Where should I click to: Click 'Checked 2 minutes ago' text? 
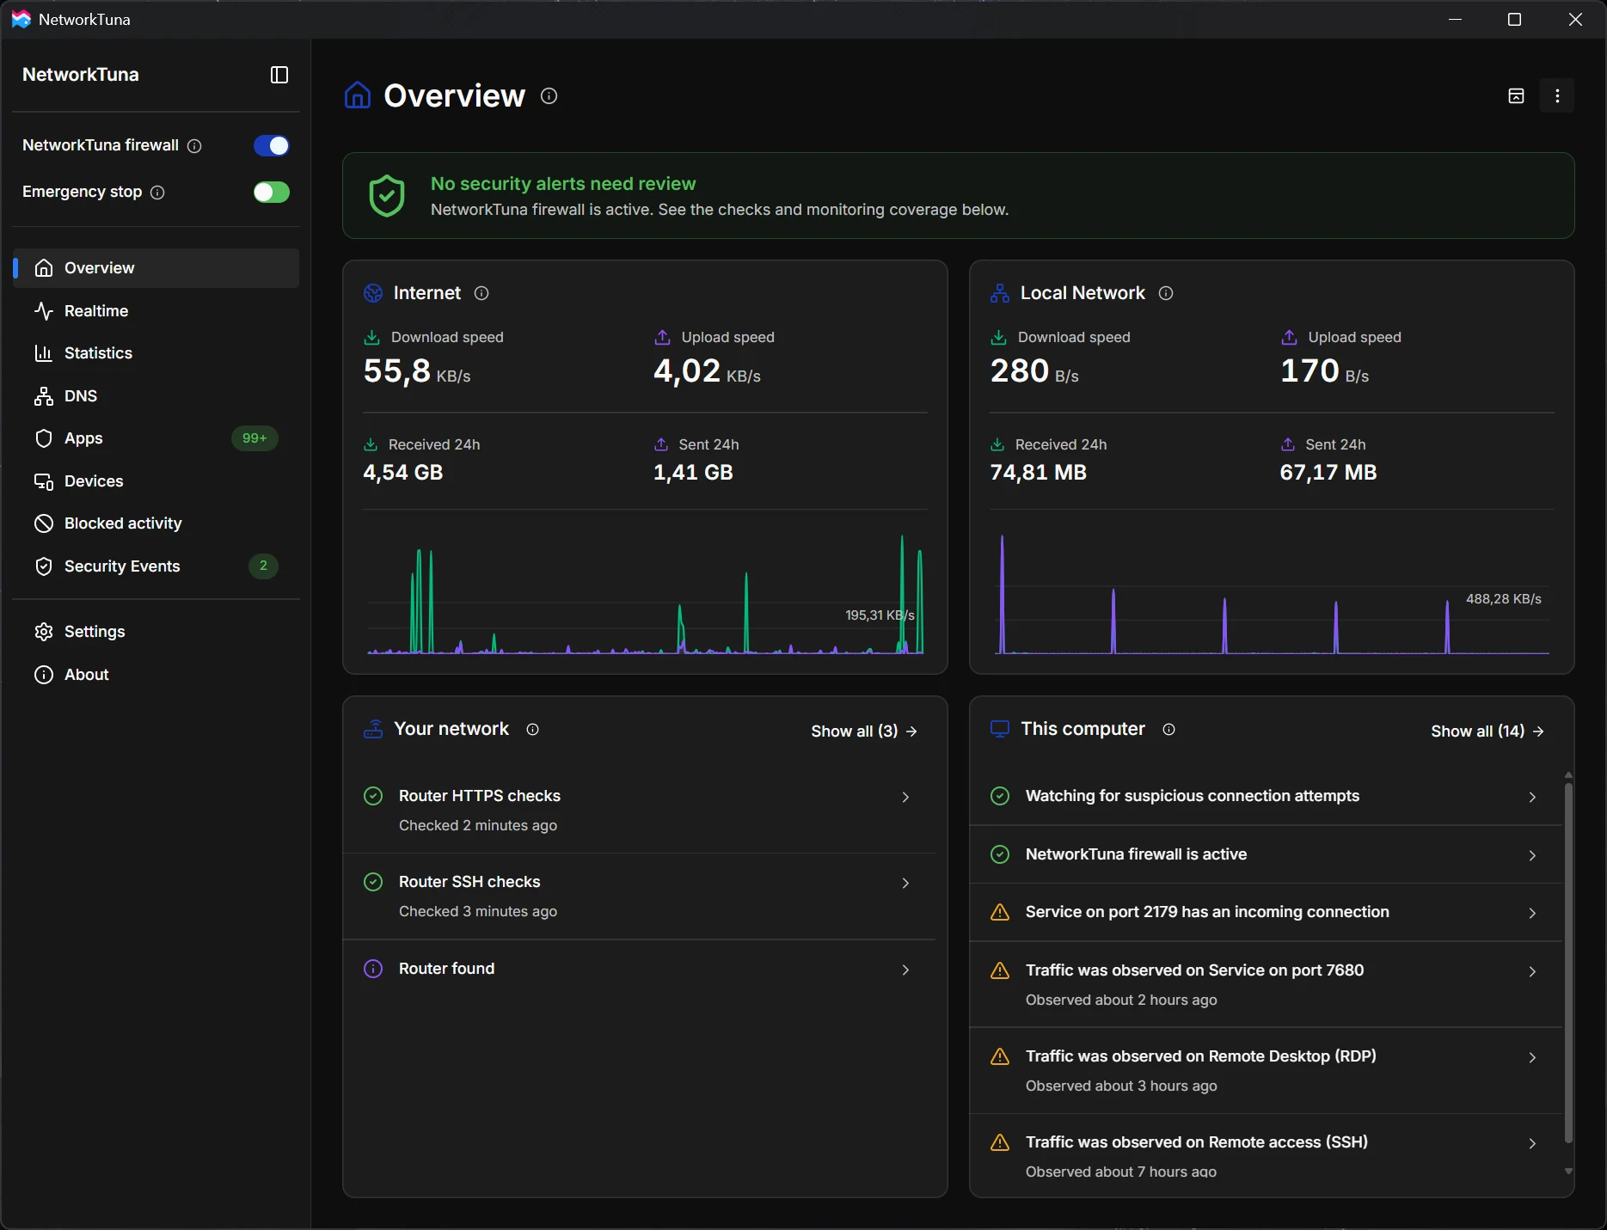pos(478,825)
